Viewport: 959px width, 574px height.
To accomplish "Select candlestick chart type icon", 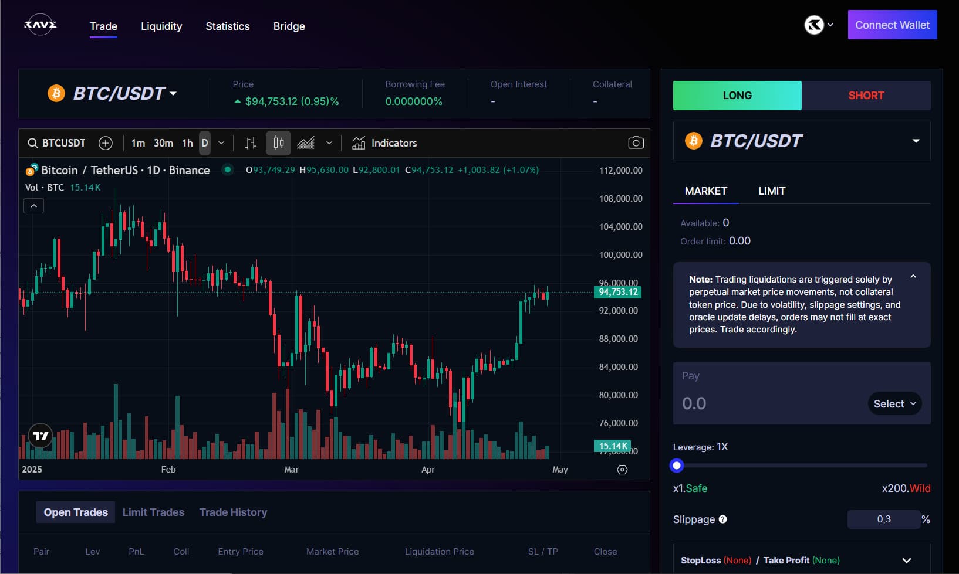I will click(278, 142).
